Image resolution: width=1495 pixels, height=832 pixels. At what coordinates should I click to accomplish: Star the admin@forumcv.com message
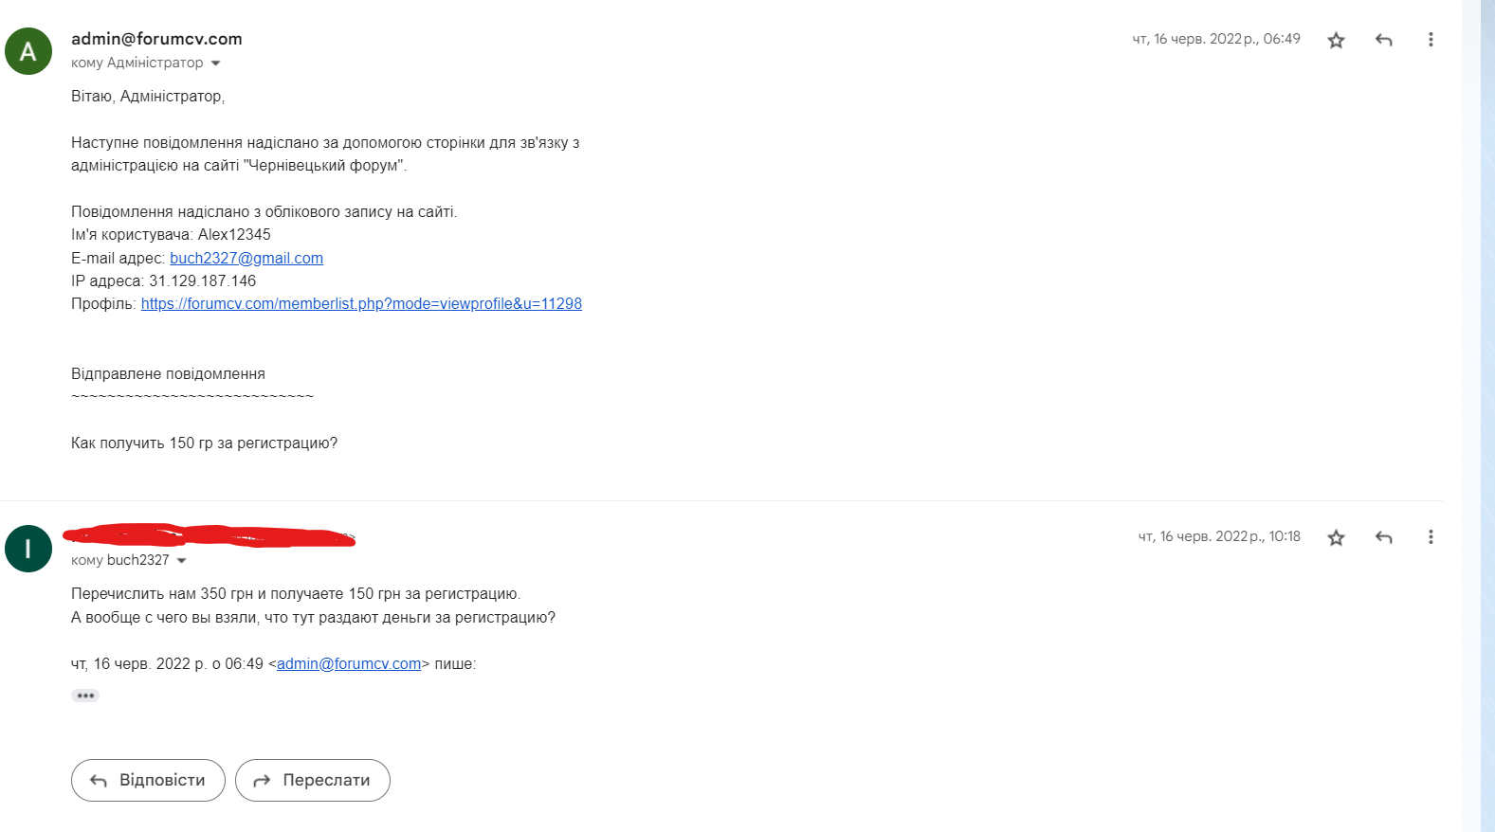[1336, 40]
